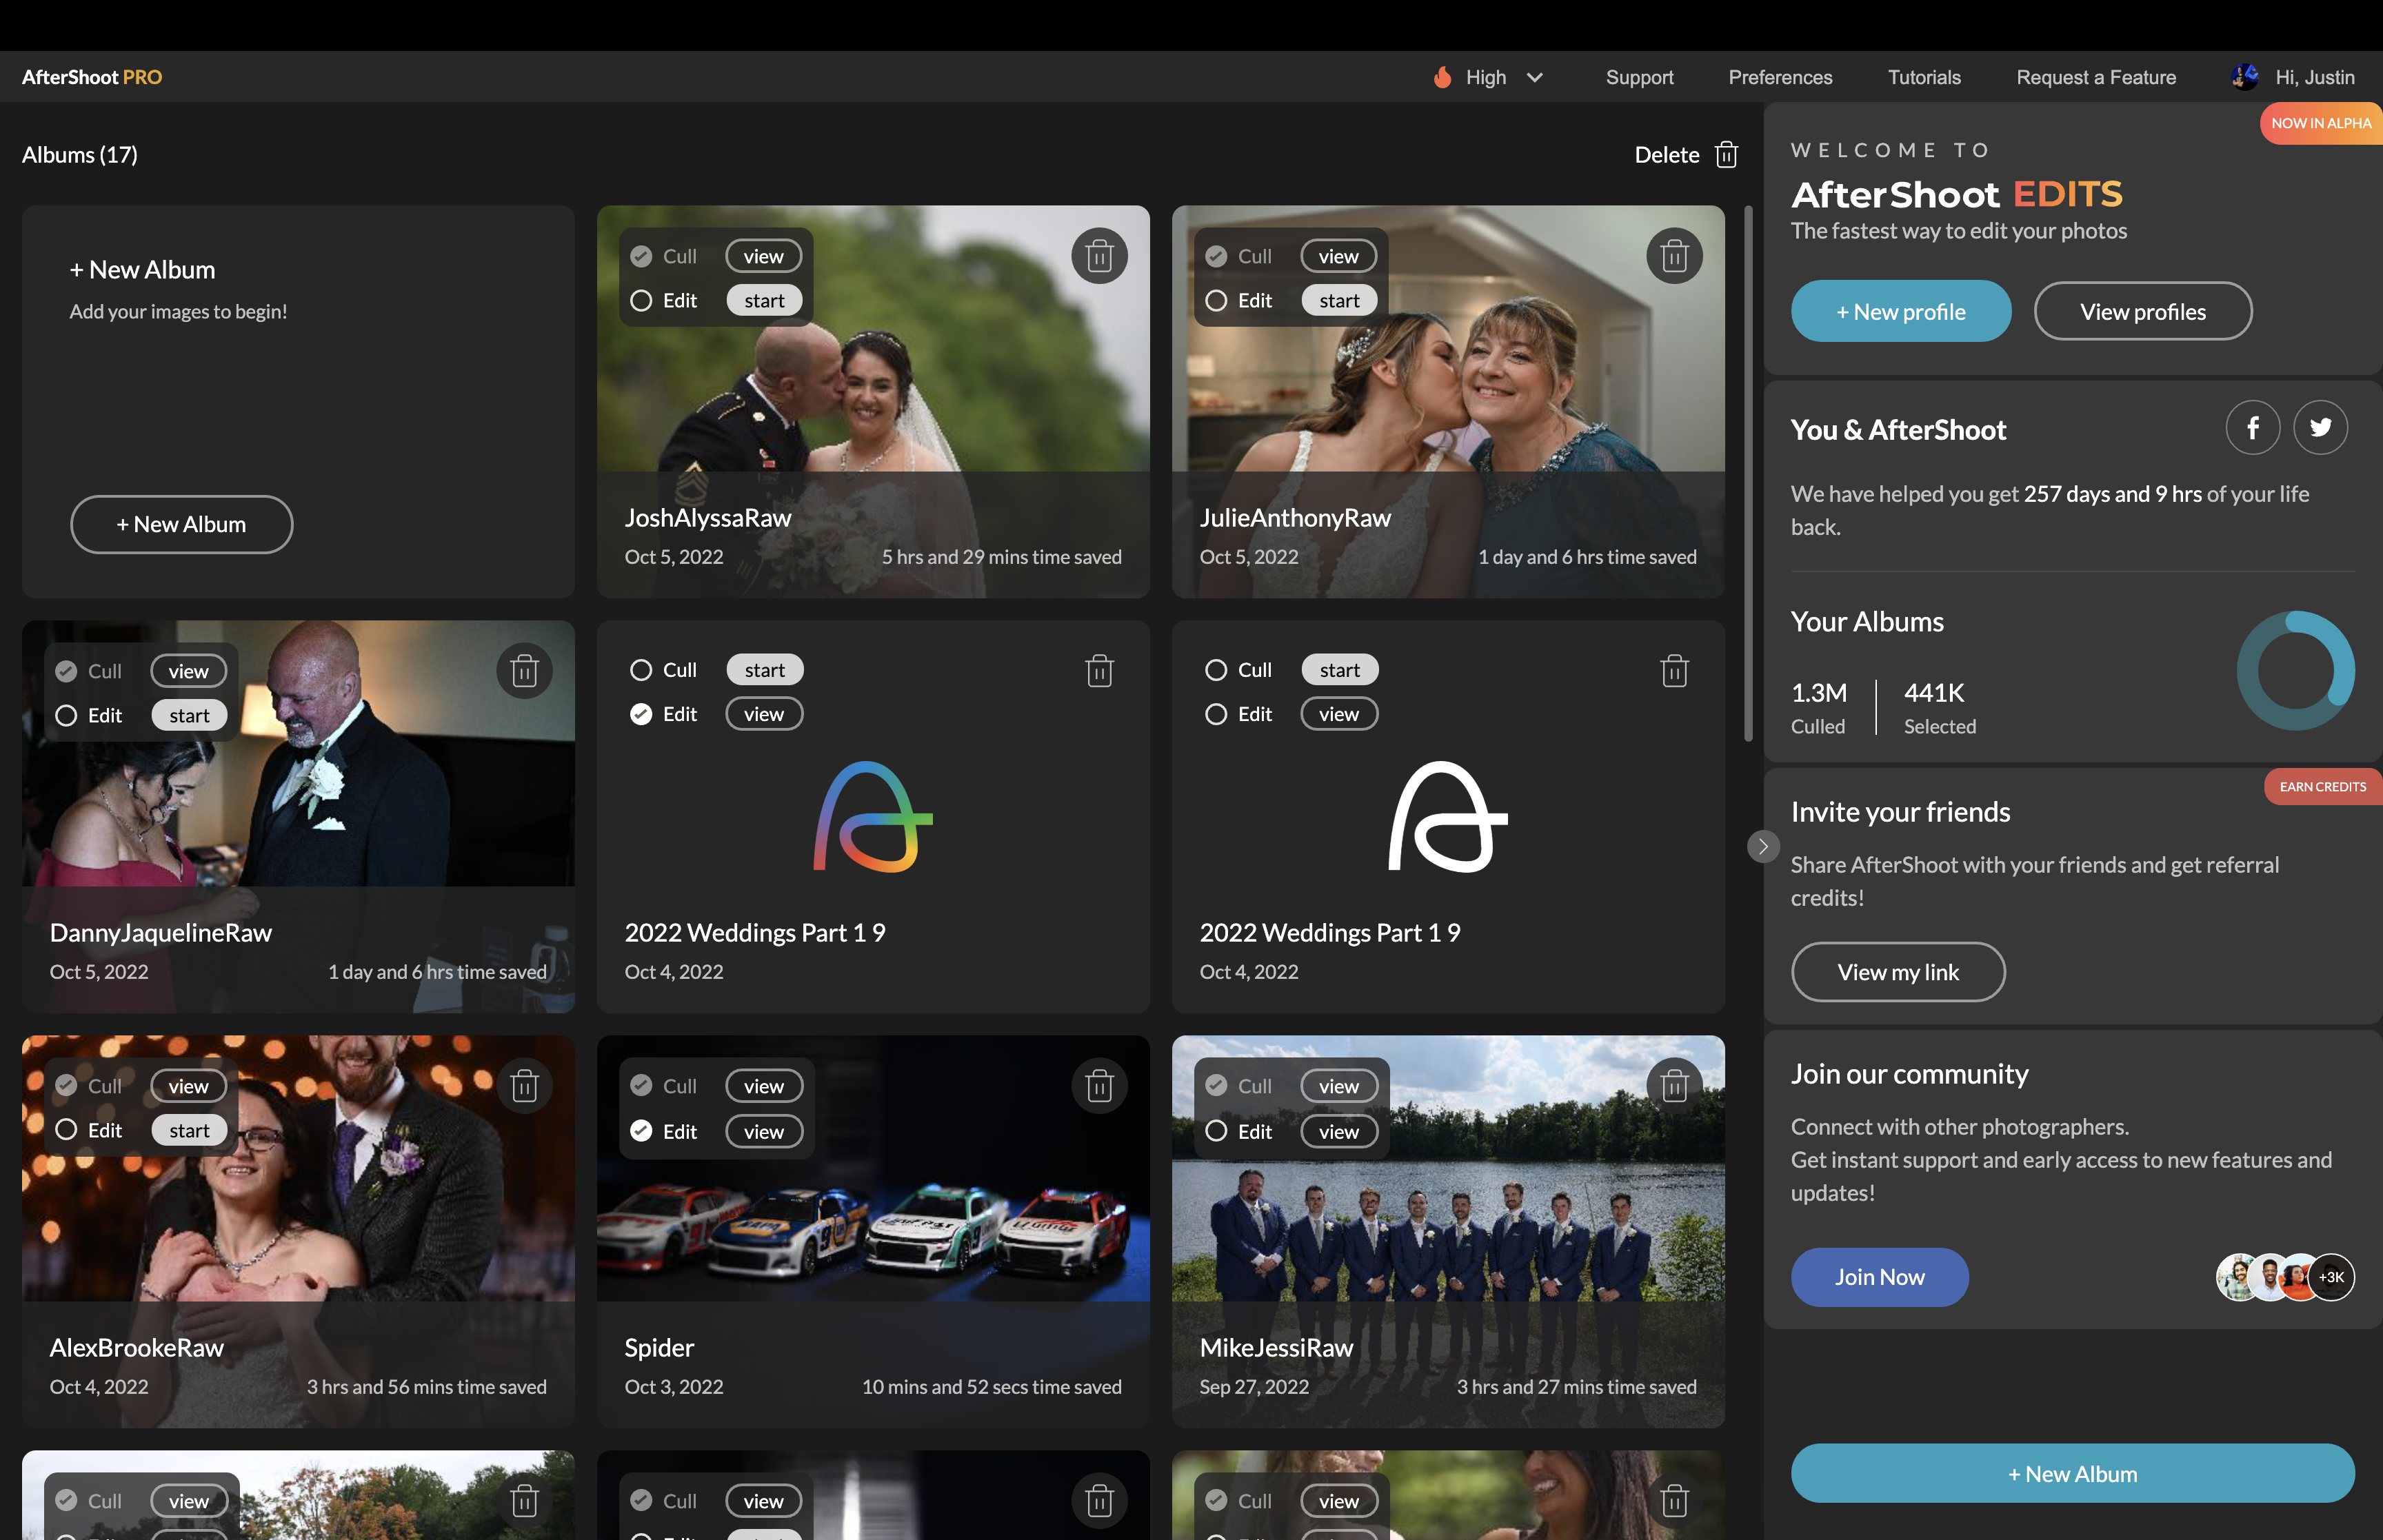Click Cull start button on colored-logo 2022 Weddings

click(764, 670)
